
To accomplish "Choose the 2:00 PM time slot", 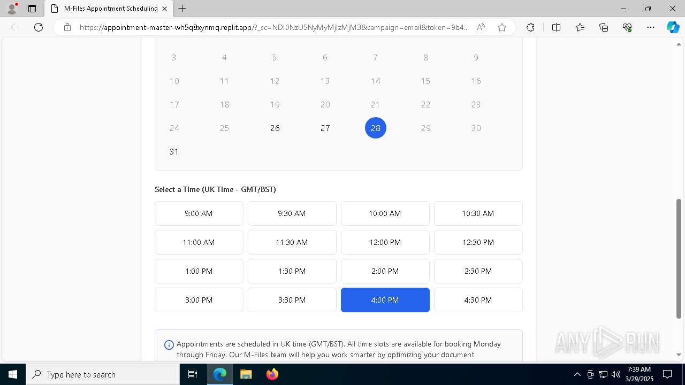I will pyautogui.click(x=385, y=271).
